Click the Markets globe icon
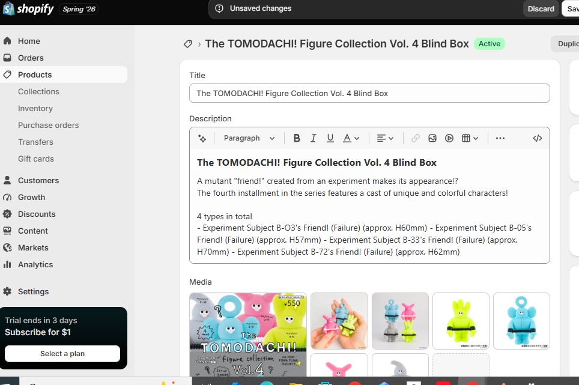579x385 pixels. 7,247
